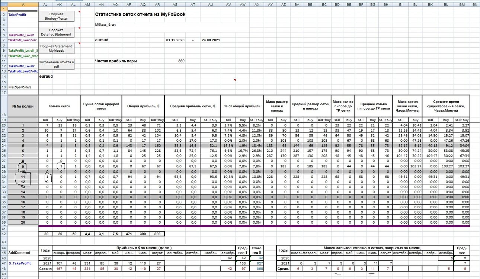The image size is (480, 279).
Task: Select the сентябрь header in profit table
Action: coord(175,253)
